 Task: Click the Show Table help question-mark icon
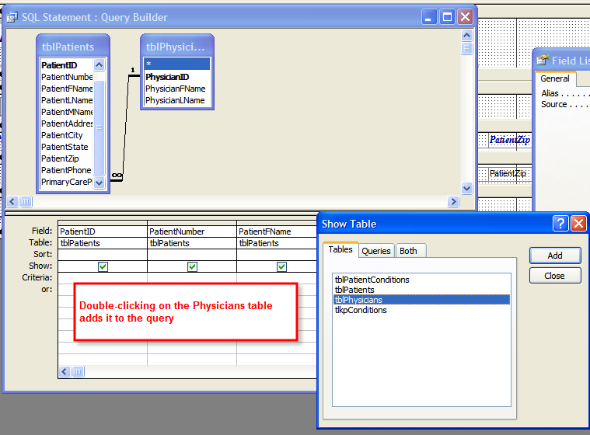click(x=560, y=224)
